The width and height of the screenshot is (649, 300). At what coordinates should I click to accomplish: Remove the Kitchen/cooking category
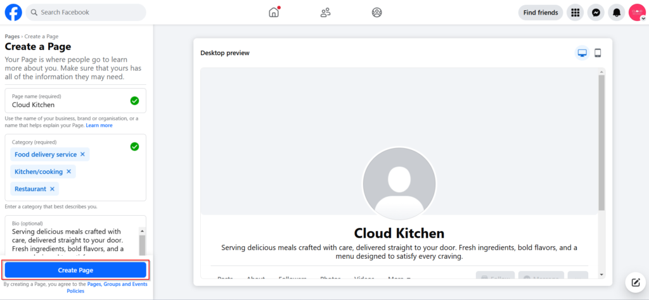(68, 172)
